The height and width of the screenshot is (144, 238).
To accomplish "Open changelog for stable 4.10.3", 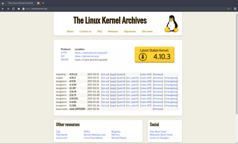I will pos(171,78).
